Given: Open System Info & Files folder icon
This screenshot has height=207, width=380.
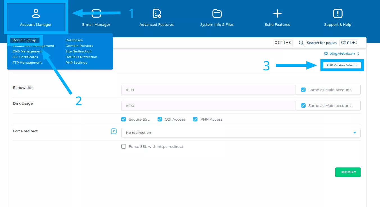Looking at the screenshot, I should point(217,13).
